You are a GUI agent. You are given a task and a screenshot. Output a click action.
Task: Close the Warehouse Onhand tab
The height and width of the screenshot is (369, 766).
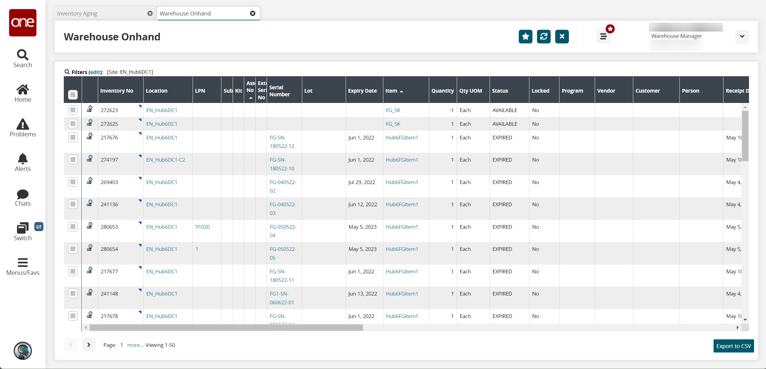(x=253, y=13)
